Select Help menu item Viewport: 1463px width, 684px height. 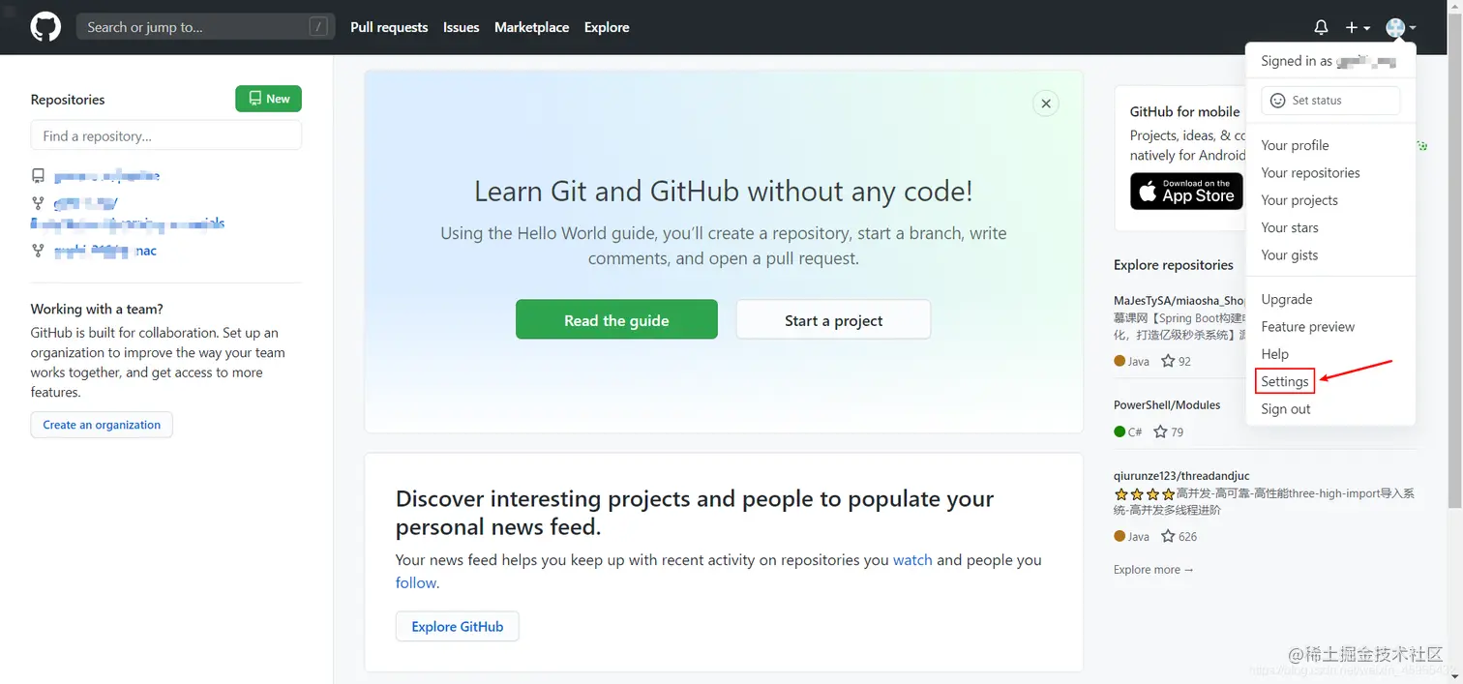[1330, 354]
